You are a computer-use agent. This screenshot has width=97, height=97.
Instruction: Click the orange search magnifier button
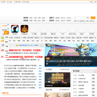[x=93, y=18]
